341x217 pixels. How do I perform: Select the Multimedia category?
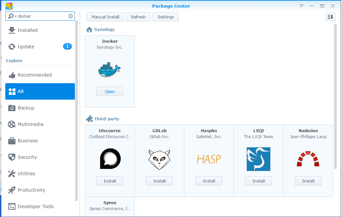[x=40, y=124]
